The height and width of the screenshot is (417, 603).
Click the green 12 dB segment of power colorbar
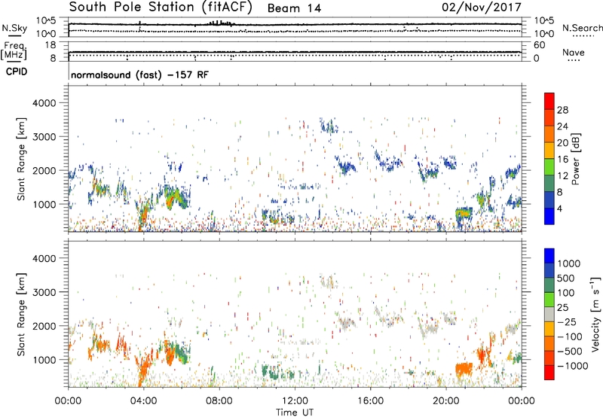tap(549, 166)
